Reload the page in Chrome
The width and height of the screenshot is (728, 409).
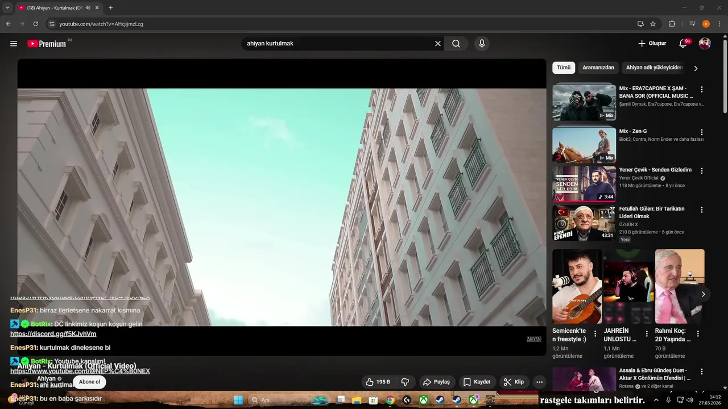(35, 24)
